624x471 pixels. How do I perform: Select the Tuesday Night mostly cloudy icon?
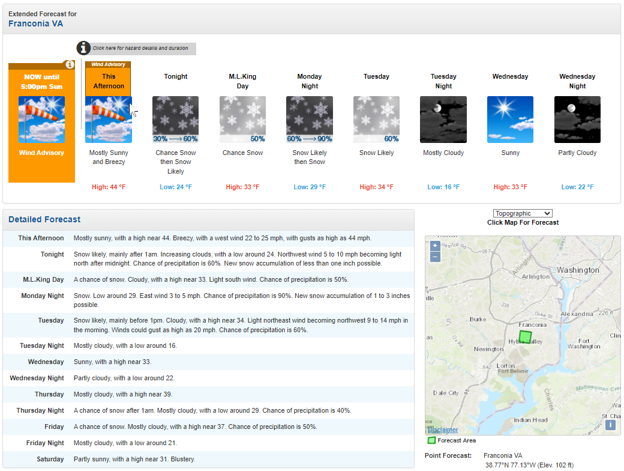(443, 120)
